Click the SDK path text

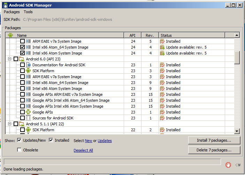[x=68, y=19]
